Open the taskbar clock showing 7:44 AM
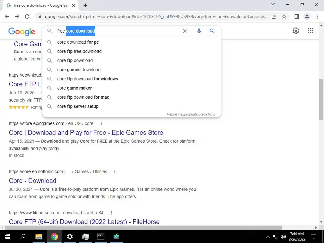The image size is (324, 243). tap(297, 237)
